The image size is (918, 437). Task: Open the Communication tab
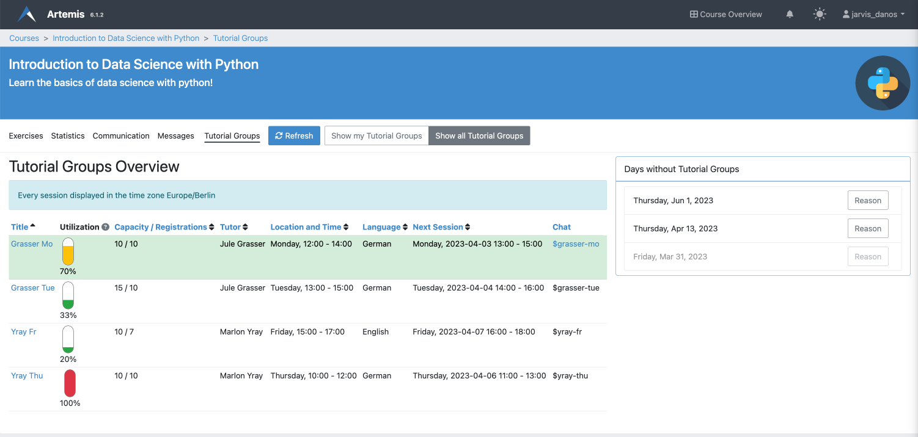click(x=121, y=135)
